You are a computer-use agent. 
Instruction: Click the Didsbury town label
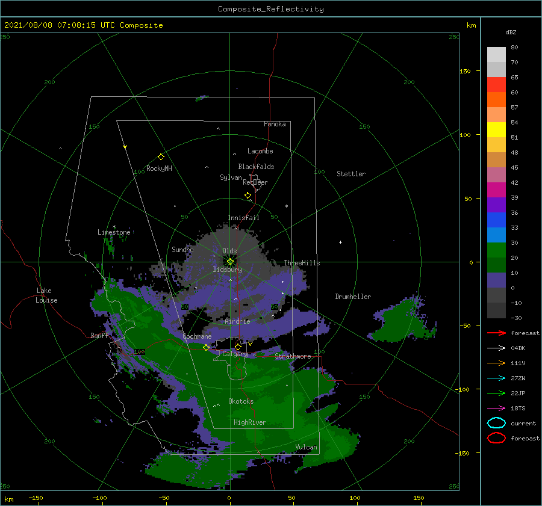pos(228,270)
